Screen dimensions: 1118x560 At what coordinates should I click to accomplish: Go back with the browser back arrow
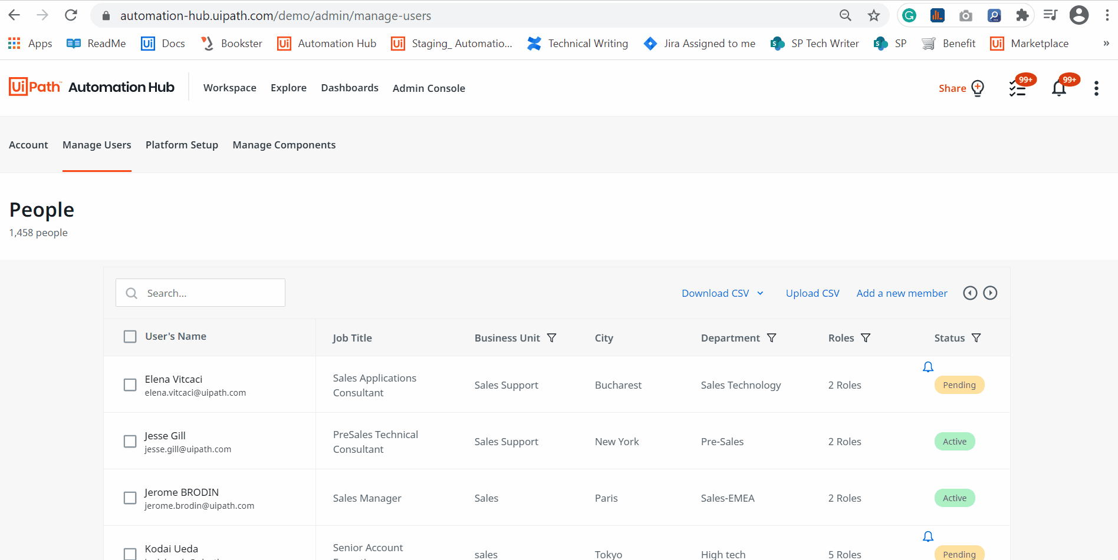[x=14, y=15]
